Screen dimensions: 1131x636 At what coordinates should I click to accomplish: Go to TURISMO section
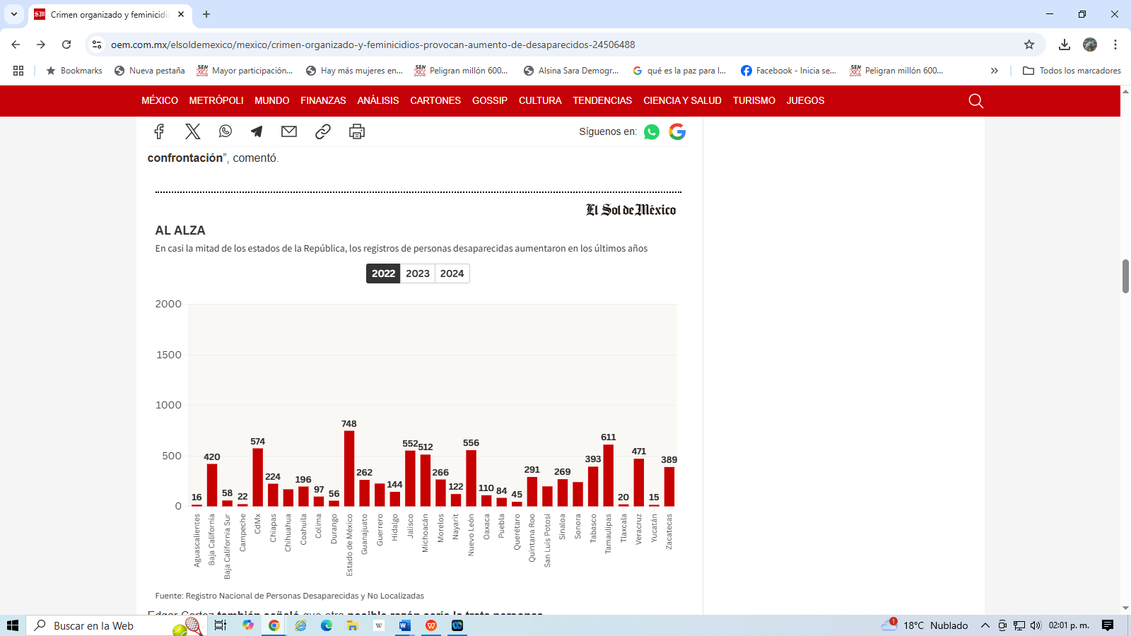tap(754, 100)
